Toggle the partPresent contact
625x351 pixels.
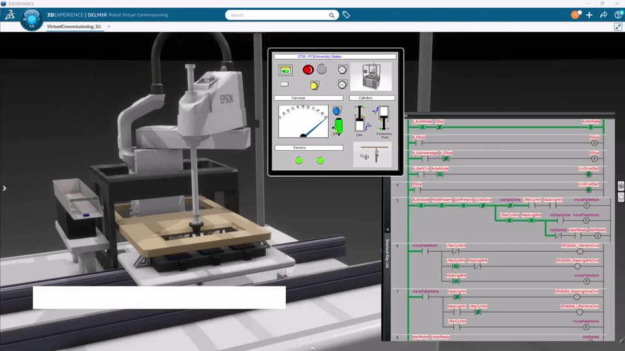tap(463, 206)
